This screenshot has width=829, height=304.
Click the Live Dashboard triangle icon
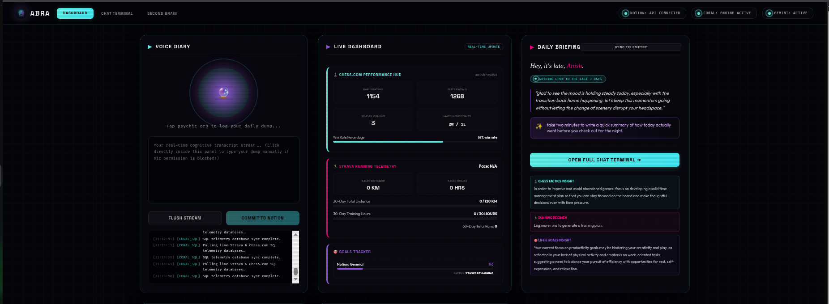(328, 47)
